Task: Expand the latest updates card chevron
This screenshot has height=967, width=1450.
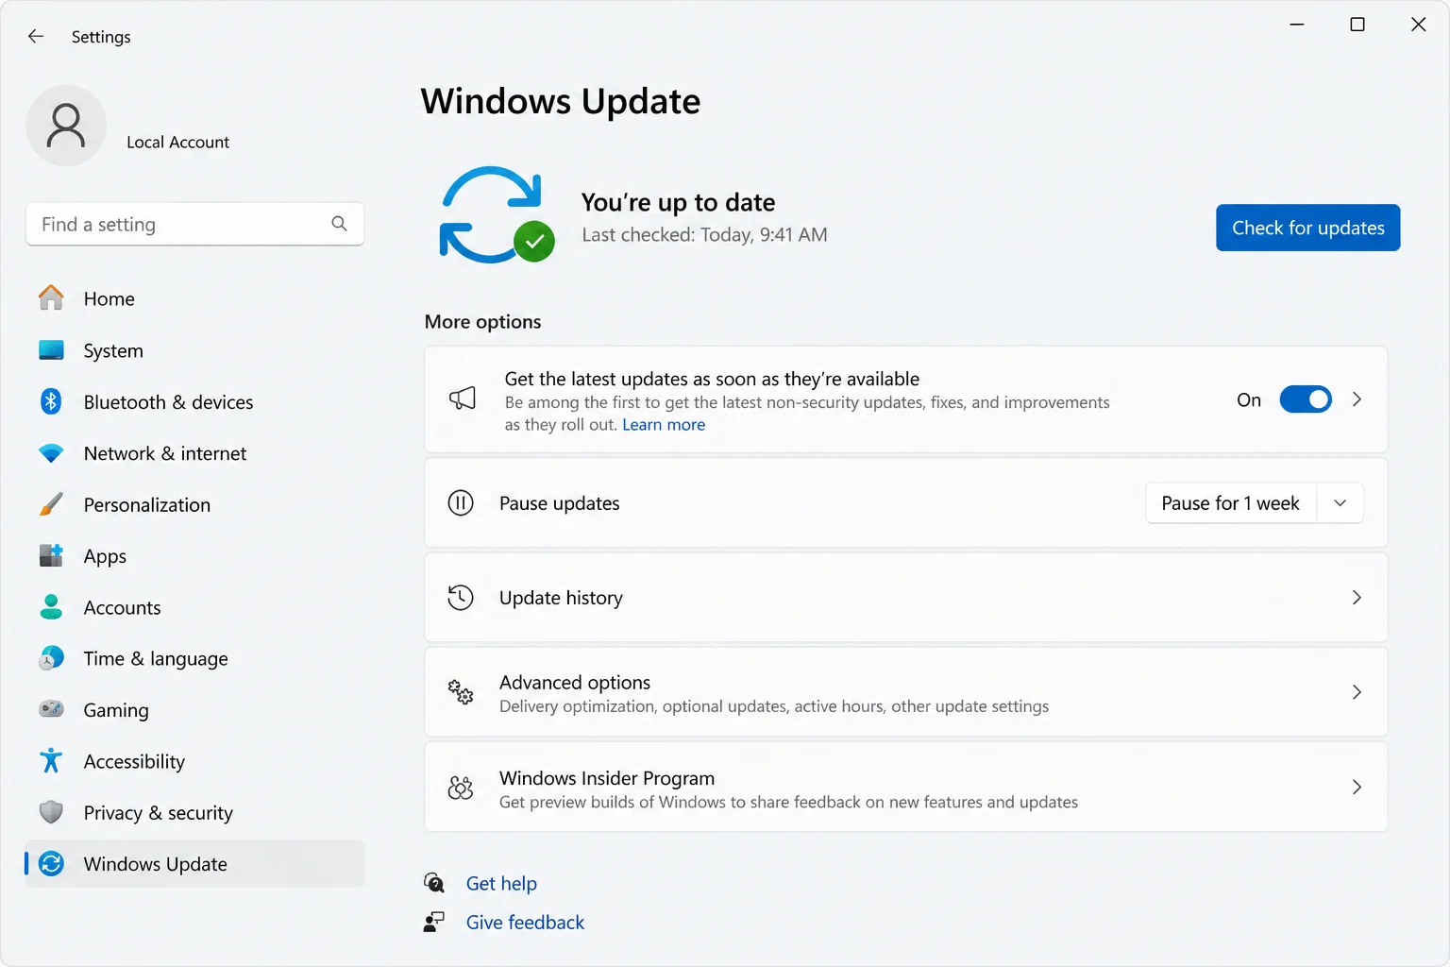Action: tap(1357, 399)
